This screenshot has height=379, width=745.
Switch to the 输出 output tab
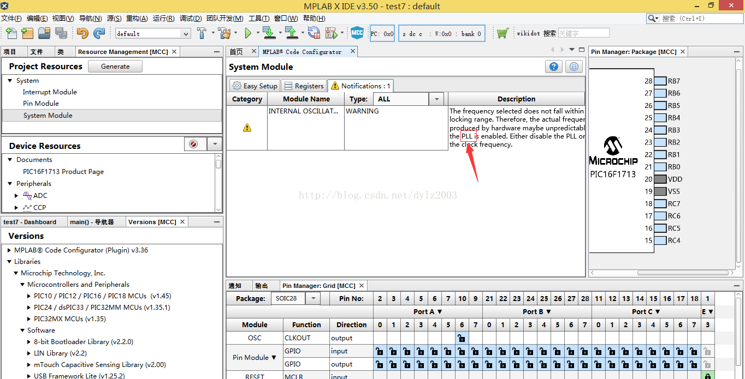pos(262,286)
